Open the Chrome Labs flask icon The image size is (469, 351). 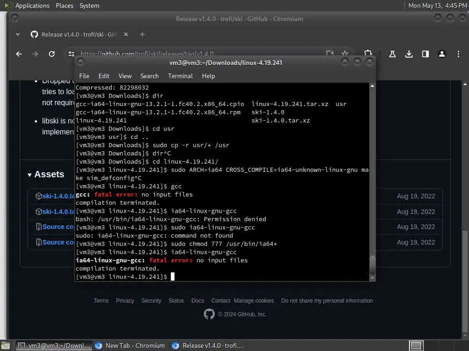click(392, 54)
